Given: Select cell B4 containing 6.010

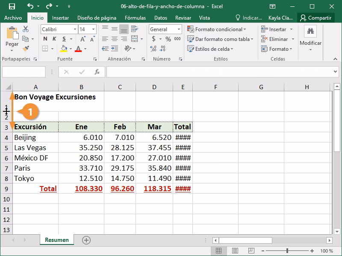Looking at the screenshot, I should click(x=81, y=137).
